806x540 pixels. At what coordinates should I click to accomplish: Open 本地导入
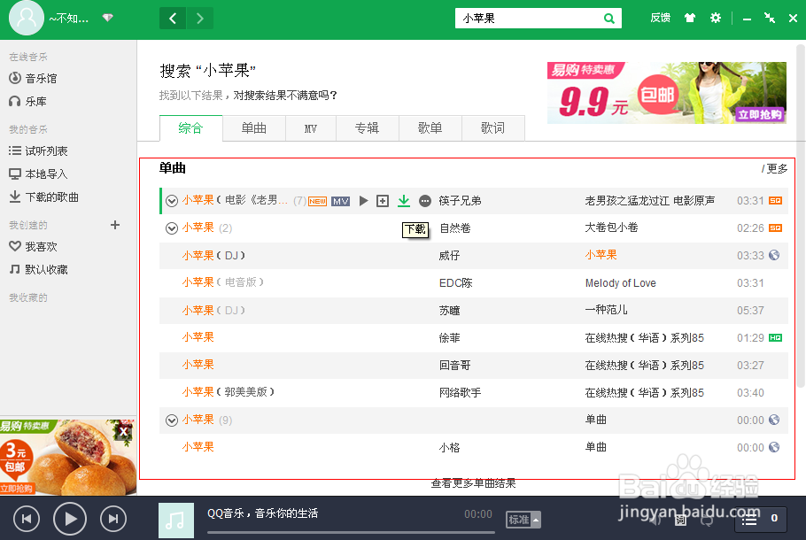click(38, 174)
